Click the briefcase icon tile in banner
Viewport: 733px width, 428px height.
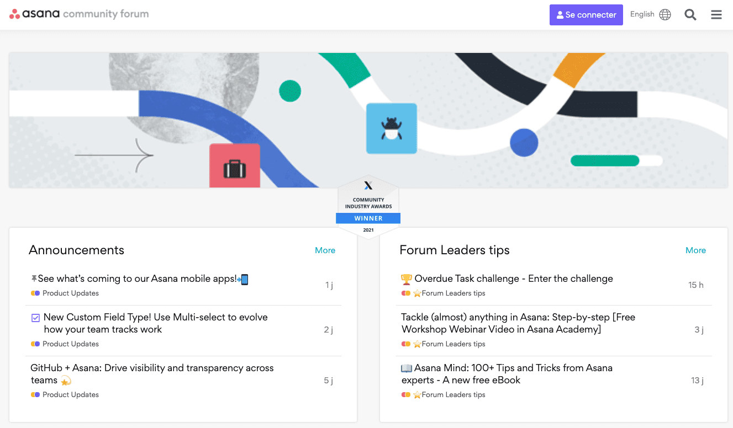click(235, 166)
